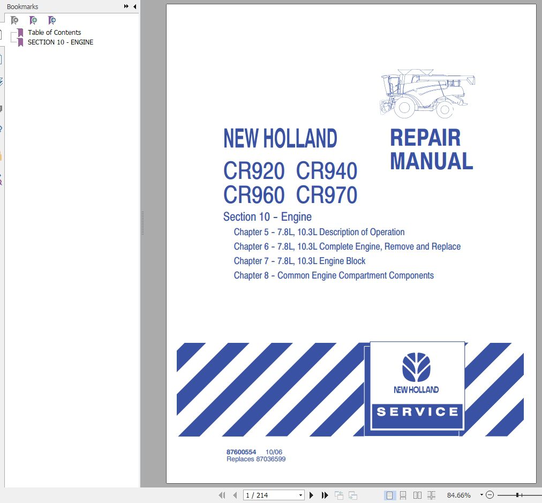Toggle single page view mode

tap(389, 494)
